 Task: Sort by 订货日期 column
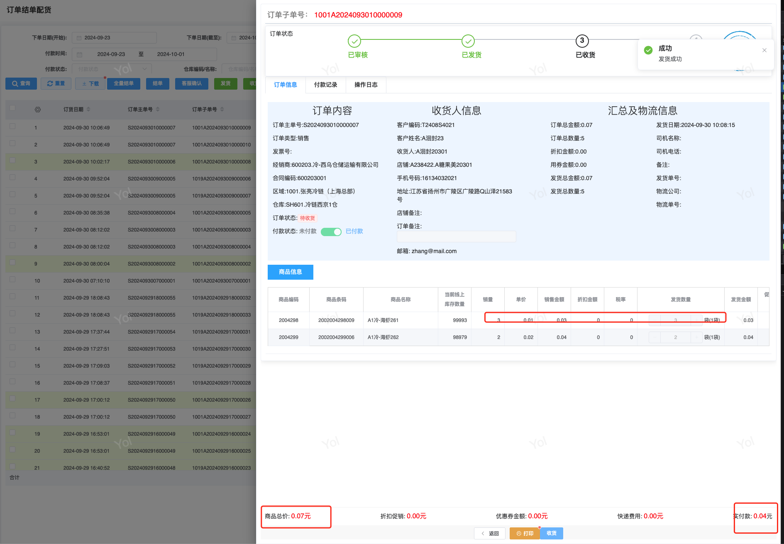pos(88,110)
